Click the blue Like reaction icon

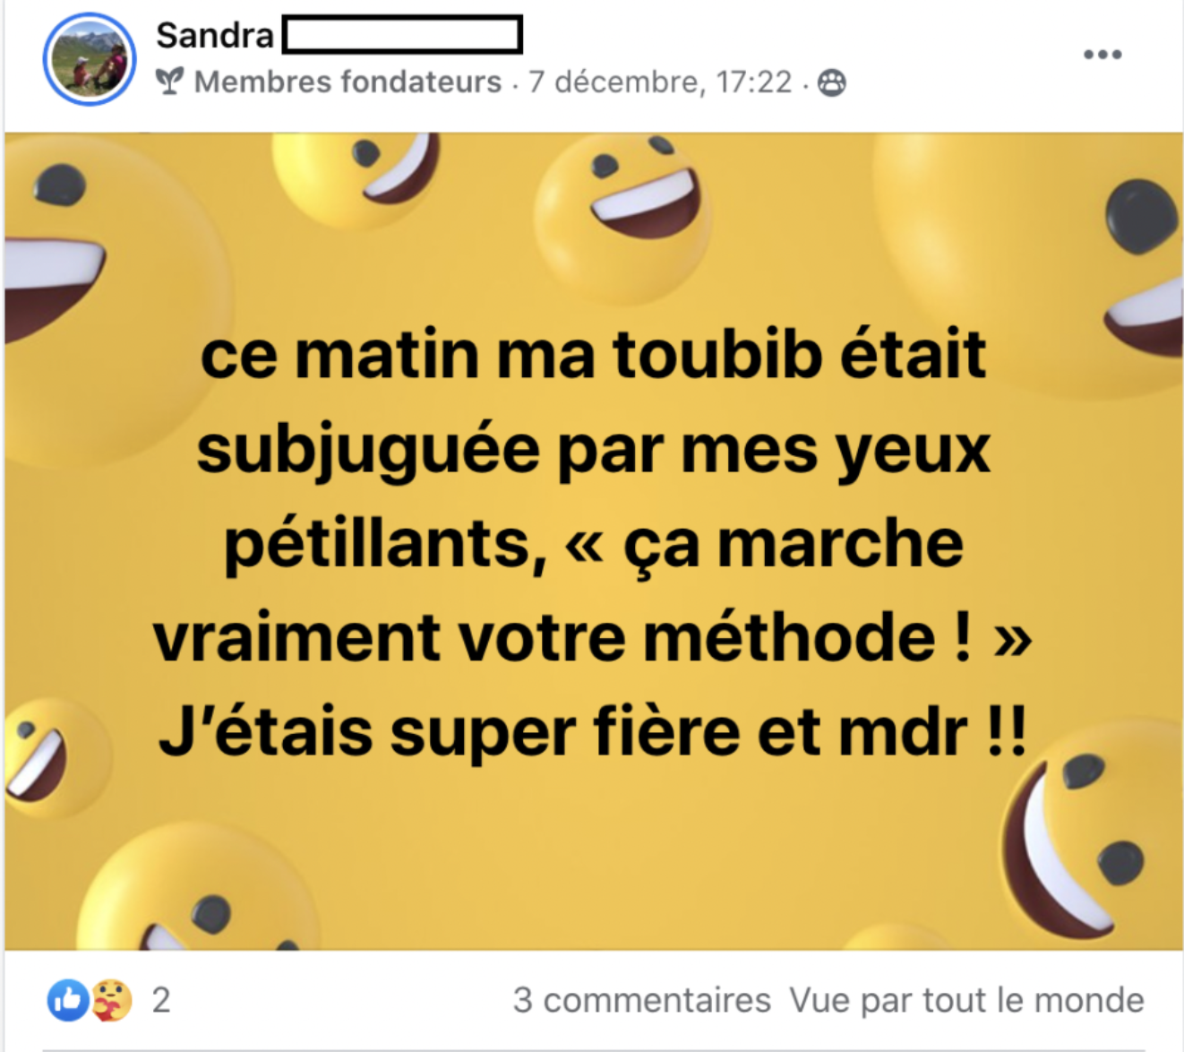pos(68,1000)
